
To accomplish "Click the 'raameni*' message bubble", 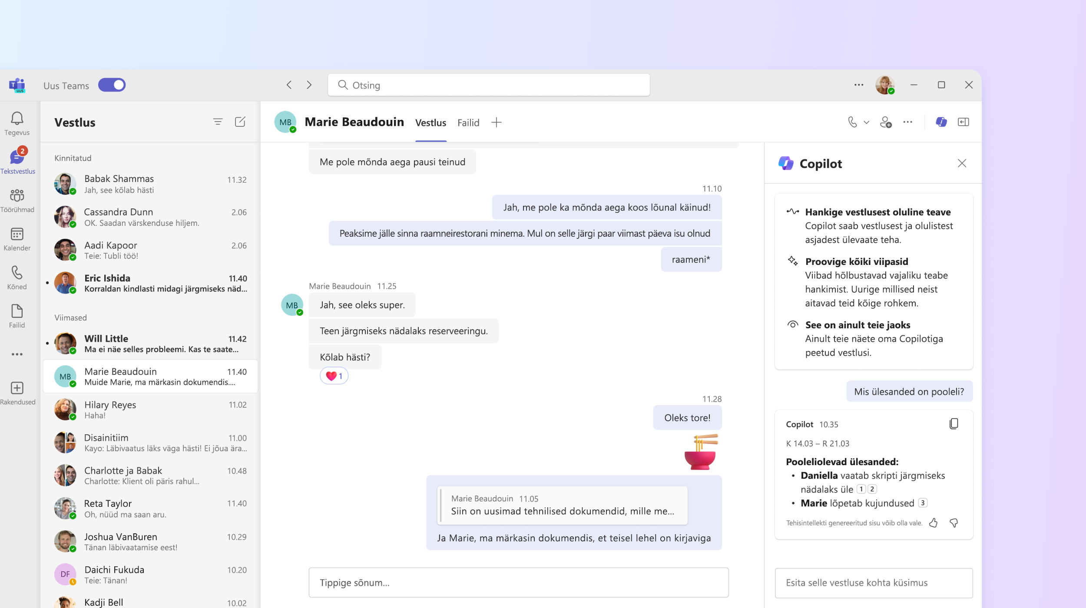I will pos(691,259).
